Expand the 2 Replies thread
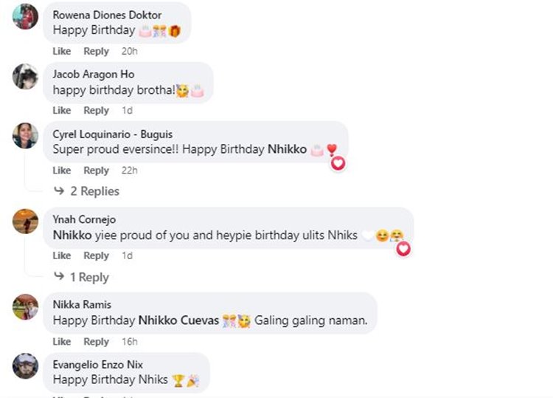The height and width of the screenshot is (398, 553). [94, 191]
